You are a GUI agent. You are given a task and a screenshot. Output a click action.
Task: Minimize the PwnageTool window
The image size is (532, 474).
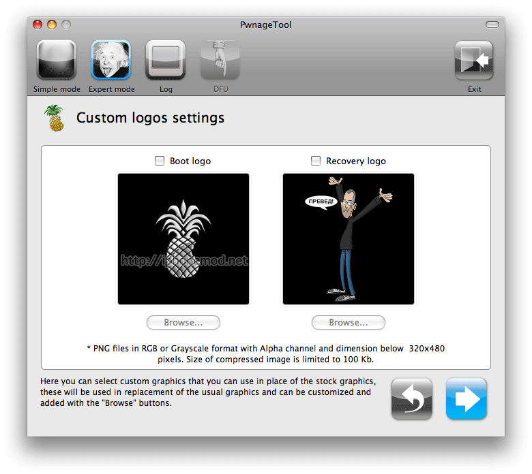(52, 25)
